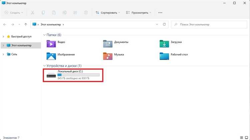This screenshot has height=140, width=250.
Task: Refresh the current folder view
Action: [164, 24]
